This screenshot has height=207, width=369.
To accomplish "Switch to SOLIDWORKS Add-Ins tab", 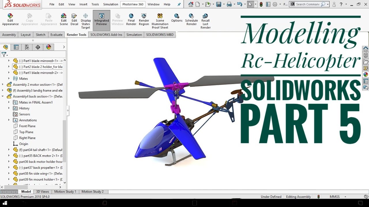I will pos(106,35).
